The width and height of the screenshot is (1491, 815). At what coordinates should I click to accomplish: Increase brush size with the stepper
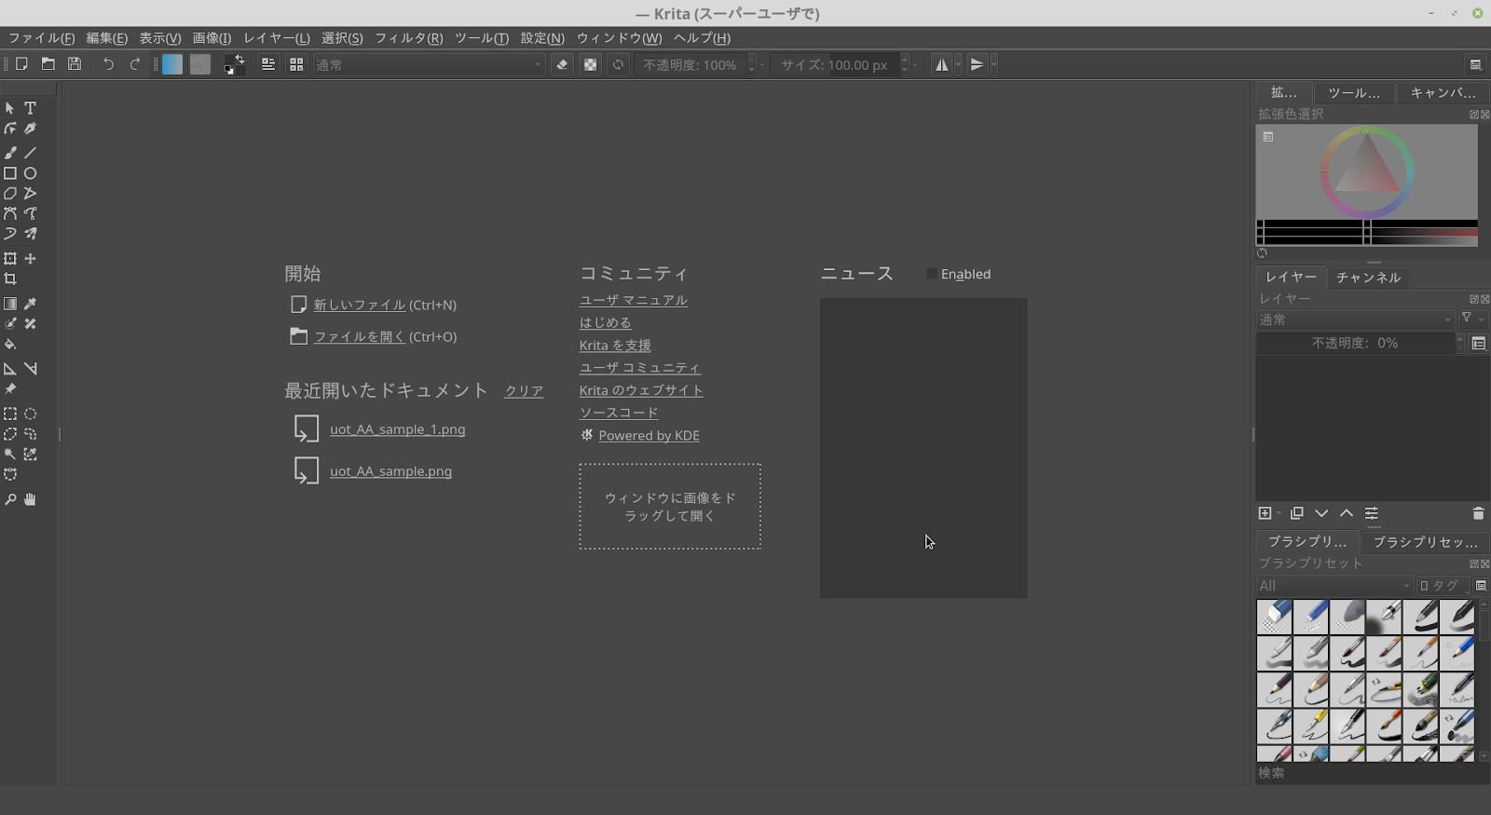click(905, 60)
